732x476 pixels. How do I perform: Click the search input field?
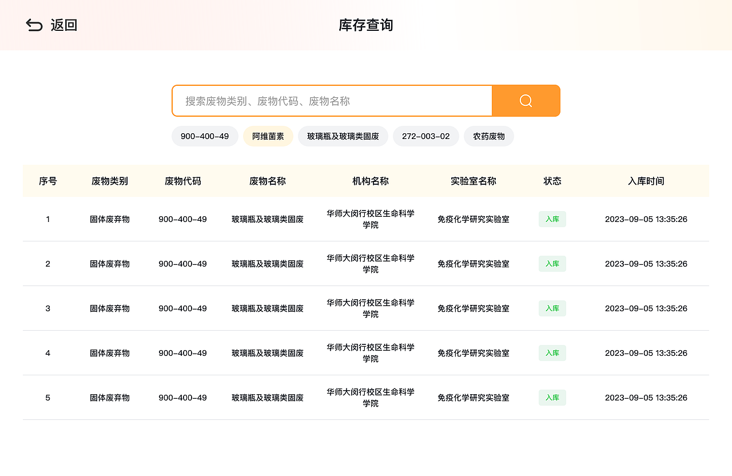[332, 101]
